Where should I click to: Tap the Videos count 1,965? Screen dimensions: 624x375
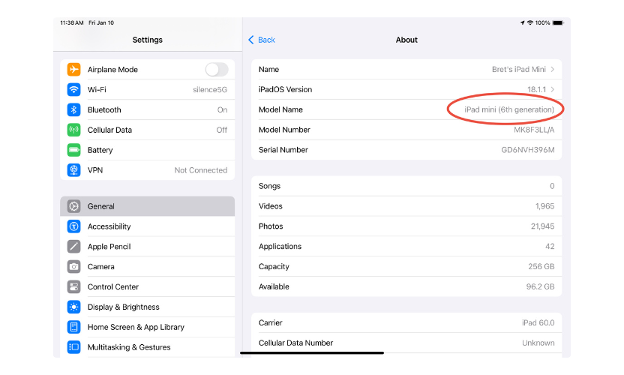click(544, 206)
